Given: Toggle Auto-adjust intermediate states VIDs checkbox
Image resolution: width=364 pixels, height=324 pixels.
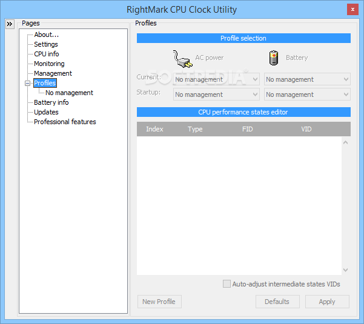Looking at the screenshot, I should pyautogui.click(x=227, y=284).
